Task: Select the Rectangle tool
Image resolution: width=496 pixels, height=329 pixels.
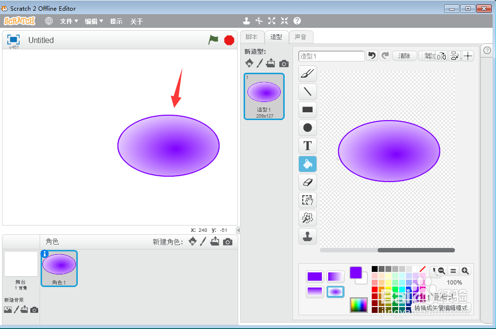Action: [x=308, y=109]
